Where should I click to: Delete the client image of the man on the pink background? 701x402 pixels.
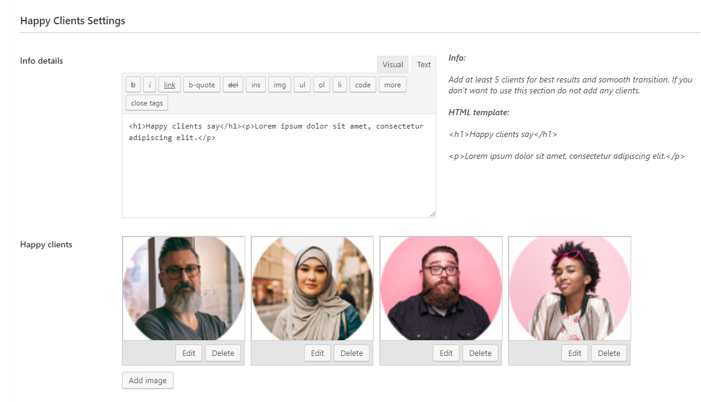(x=481, y=353)
